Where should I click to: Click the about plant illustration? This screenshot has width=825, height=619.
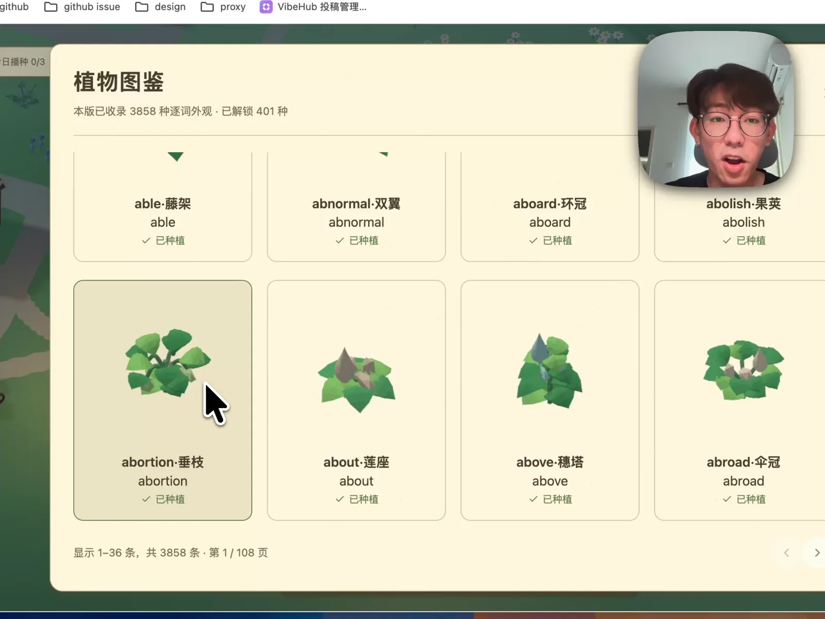(356, 380)
